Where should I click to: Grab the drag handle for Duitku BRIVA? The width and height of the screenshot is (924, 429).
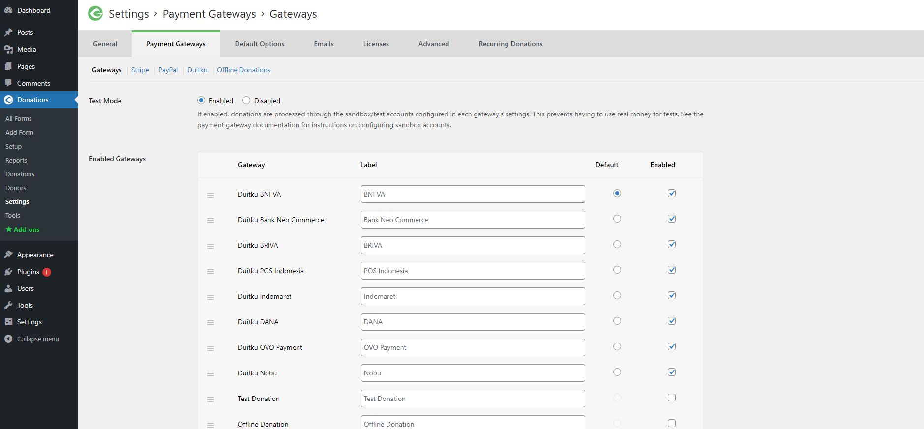coord(210,246)
